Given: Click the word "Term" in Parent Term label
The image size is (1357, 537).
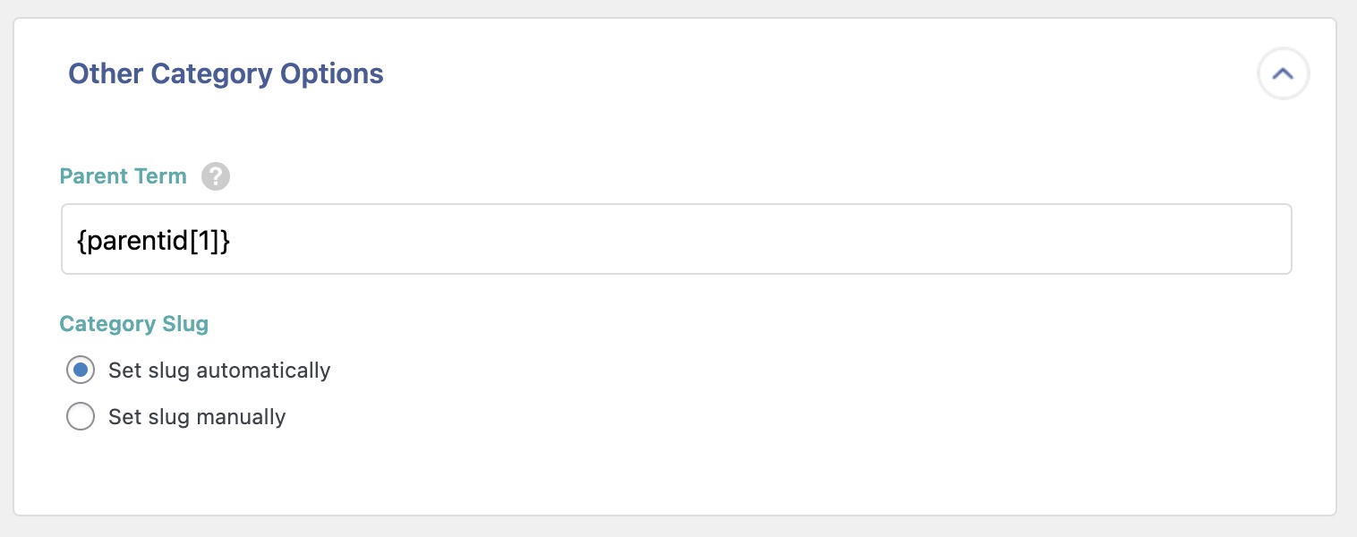Looking at the screenshot, I should click(x=162, y=176).
